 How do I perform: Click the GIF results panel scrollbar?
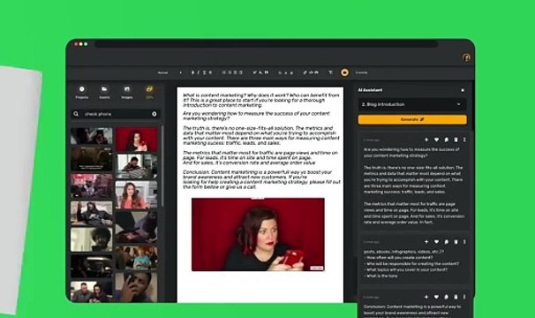(162, 166)
